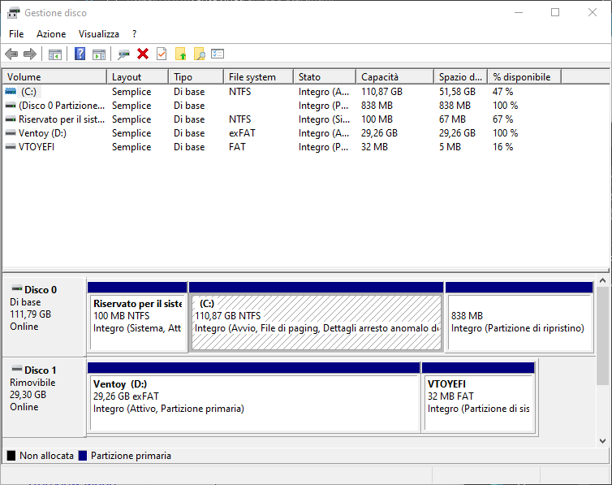Click the folder with green arrow icon
Screen dimensions: 612x485
click(180, 54)
